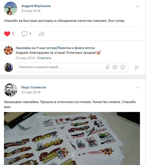Send comment with paper plane icon
This screenshot has width=146, height=165.
pos(137,67)
